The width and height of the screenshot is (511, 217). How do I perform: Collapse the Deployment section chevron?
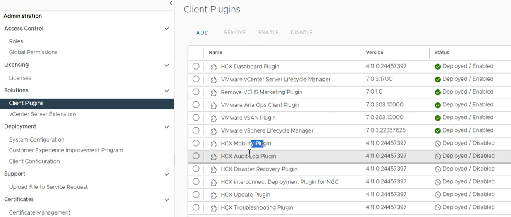[167, 127]
